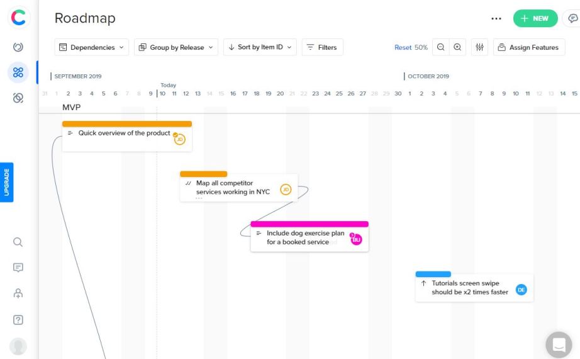Click the zoom in magnifier icon

coord(457,47)
